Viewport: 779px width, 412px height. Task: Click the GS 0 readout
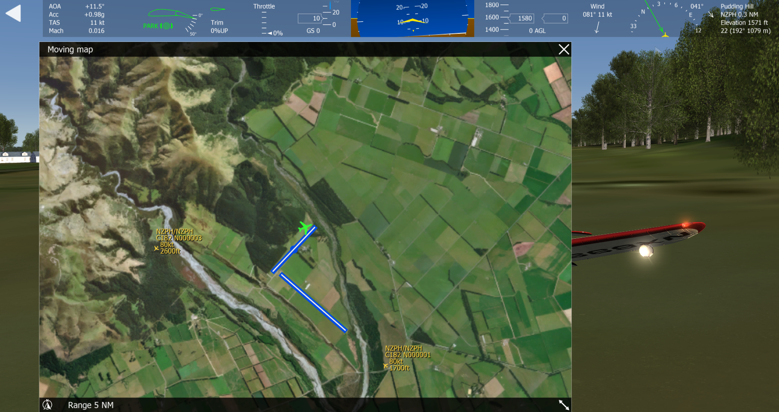(x=313, y=31)
